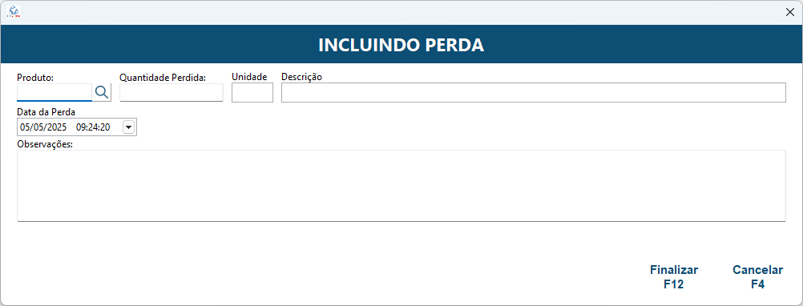803x306 pixels.
Task: Select the hour 09 in loss time
Action: point(81,127)
